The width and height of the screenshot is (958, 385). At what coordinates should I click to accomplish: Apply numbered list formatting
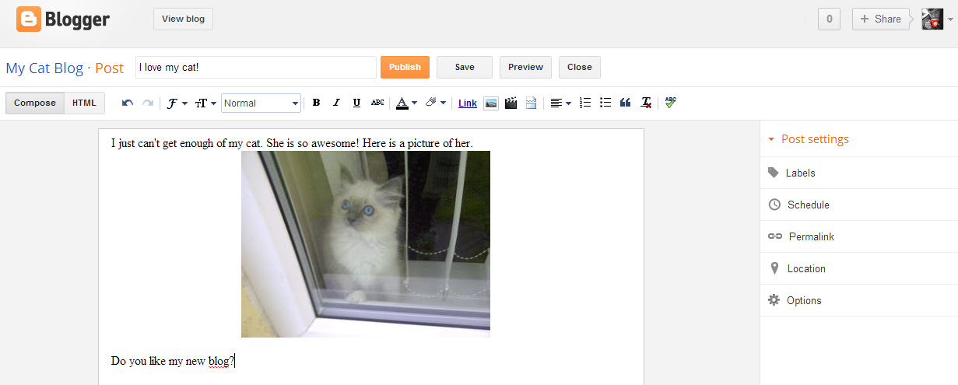(x=586, y=103)
